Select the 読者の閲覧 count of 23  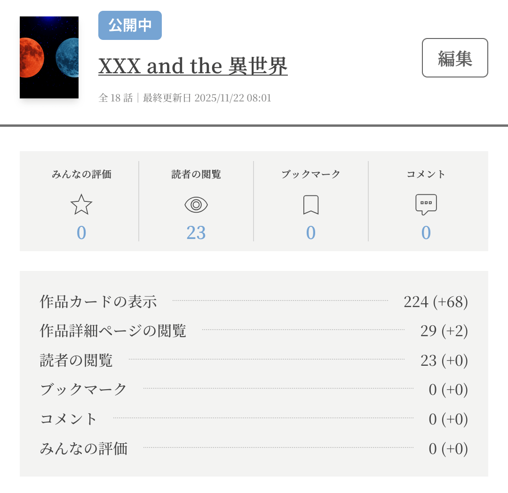coord(196,233)
